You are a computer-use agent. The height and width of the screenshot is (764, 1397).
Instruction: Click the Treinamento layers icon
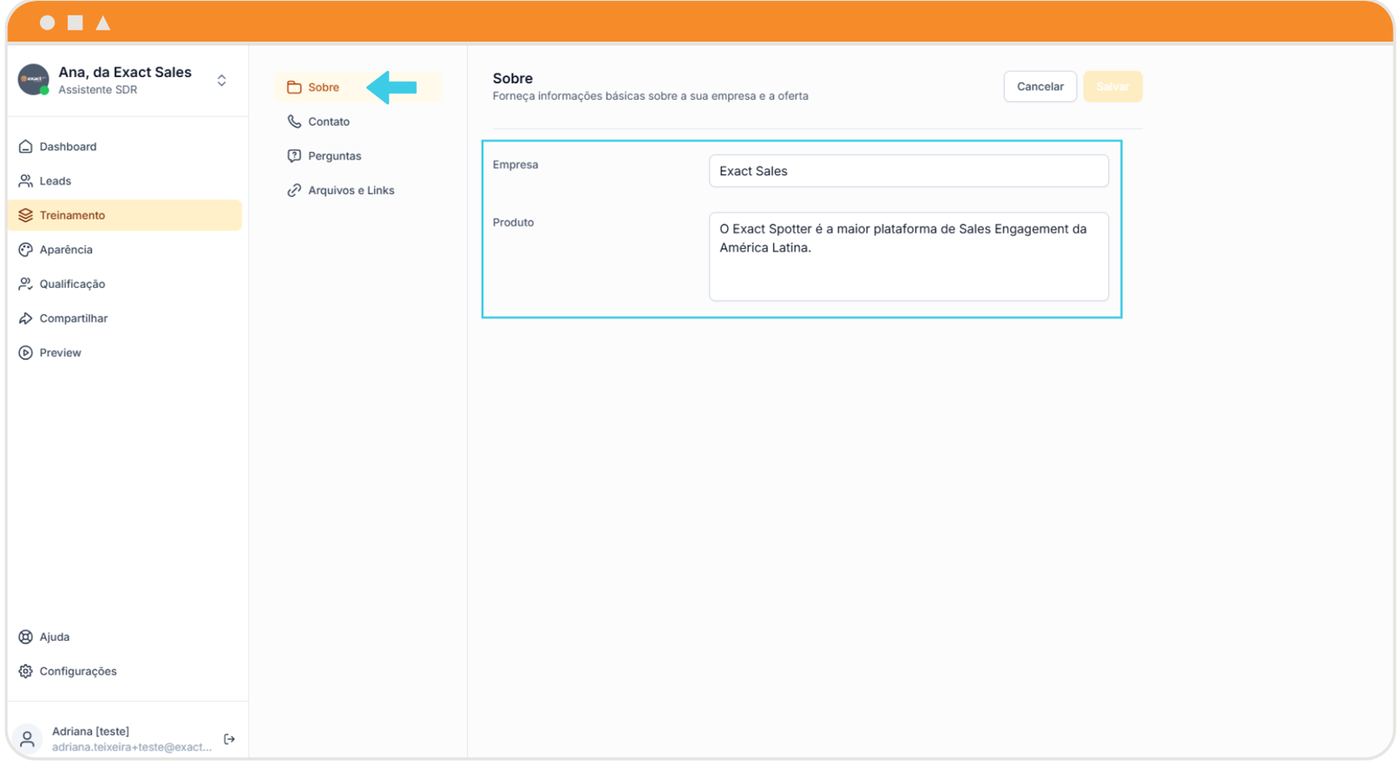pos(25,215)
